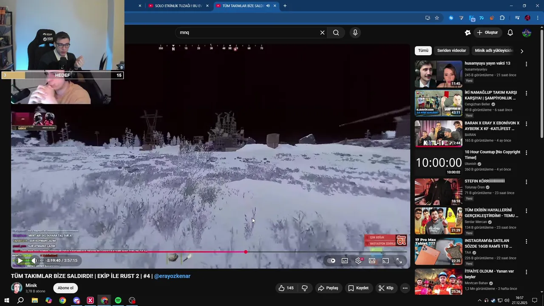
Task: Clear the YouTube search box text
Action: (322, 33)
